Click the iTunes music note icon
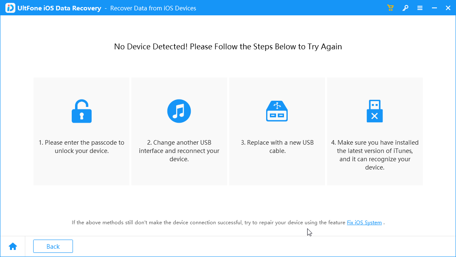The width and height of the screenshot is (456, 257). [179, 111]
